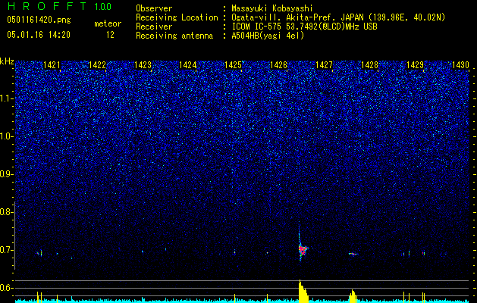Click the tallest yellow intensity peak
This screenshot has width=477, height=303.
tap(303, 292)
